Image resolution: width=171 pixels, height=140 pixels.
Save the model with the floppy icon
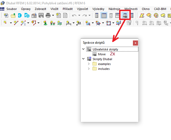41,15
